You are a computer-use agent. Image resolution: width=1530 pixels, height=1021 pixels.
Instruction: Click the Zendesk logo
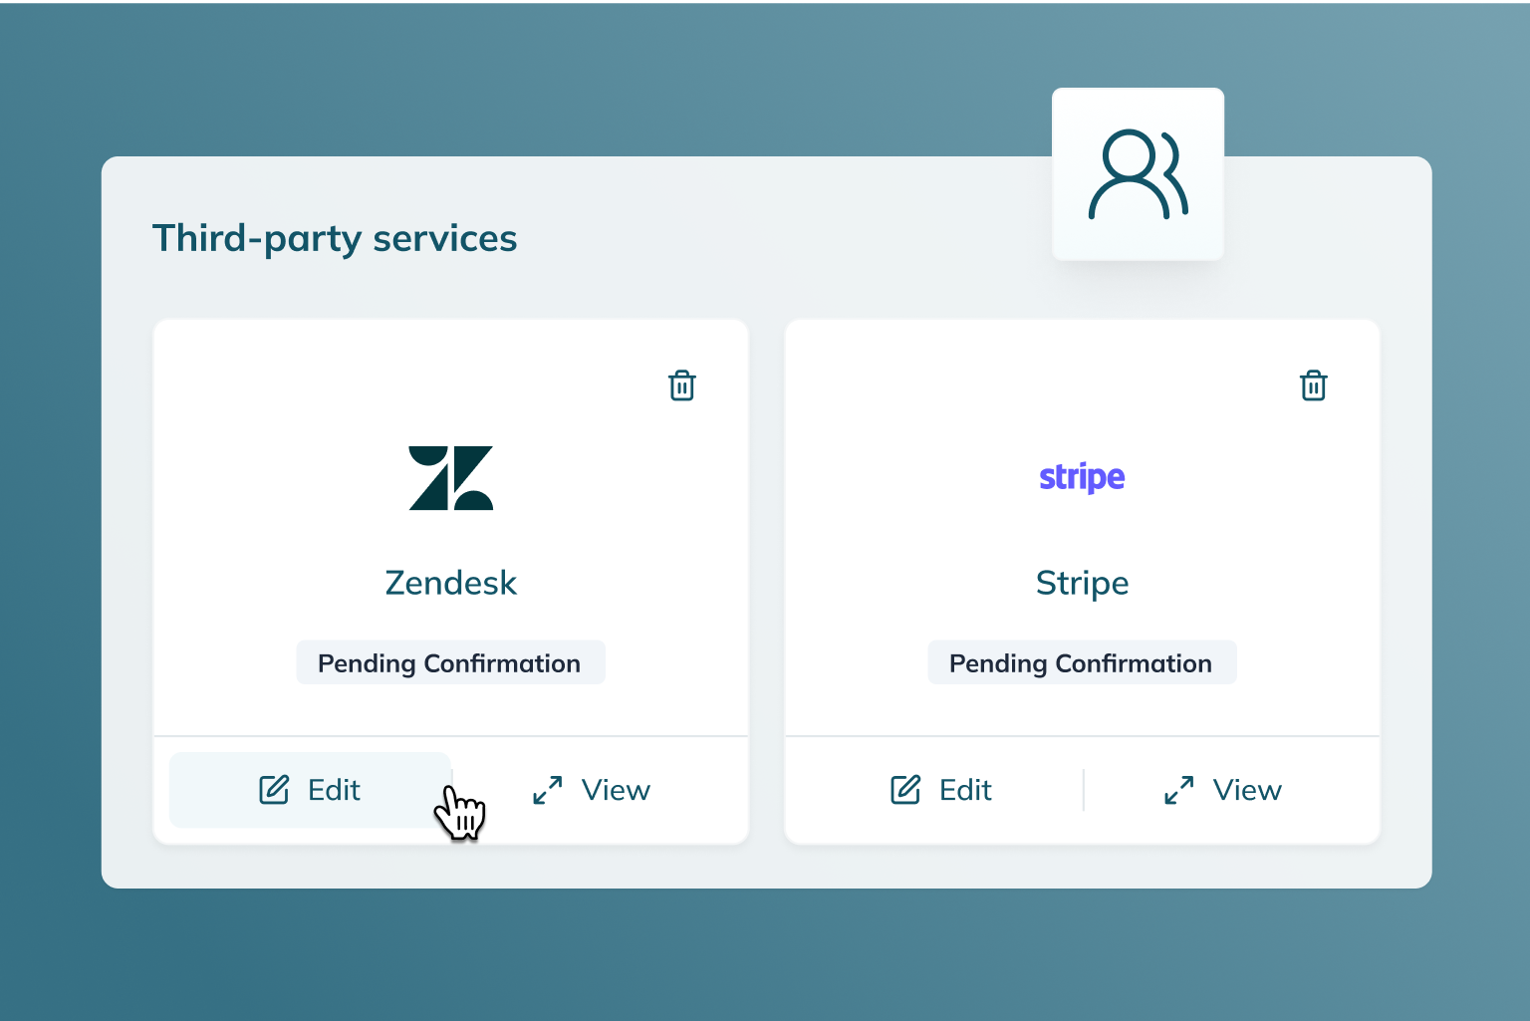pyautogui.click(x=451, y=478)
